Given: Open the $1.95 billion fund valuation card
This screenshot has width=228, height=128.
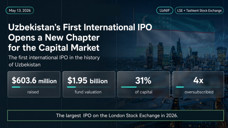Looking at the screenshot, I should pyautogui.click(x=89, y=84).
